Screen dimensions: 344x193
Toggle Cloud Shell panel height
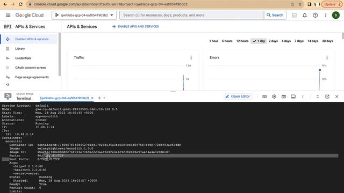318,96
